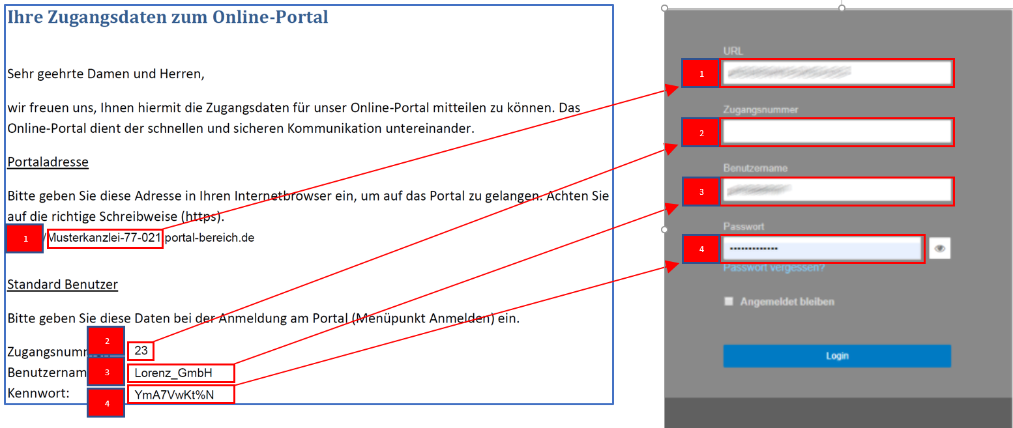Open the Passwort vergessen? link
This screenshot has height=428, width=1013.
coord(774,268)
